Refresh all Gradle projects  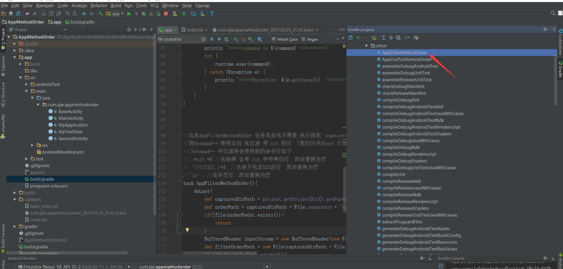[351, 38]
